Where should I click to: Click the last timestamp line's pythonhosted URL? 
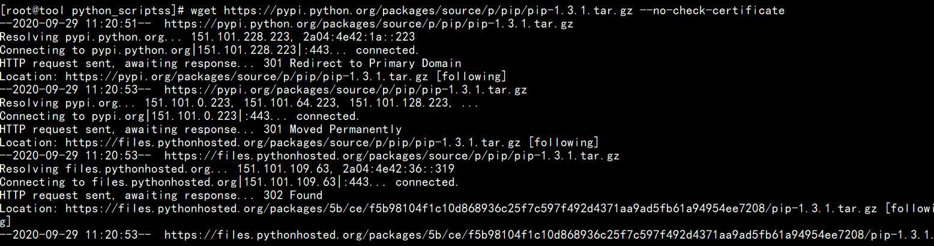point(549,235)
